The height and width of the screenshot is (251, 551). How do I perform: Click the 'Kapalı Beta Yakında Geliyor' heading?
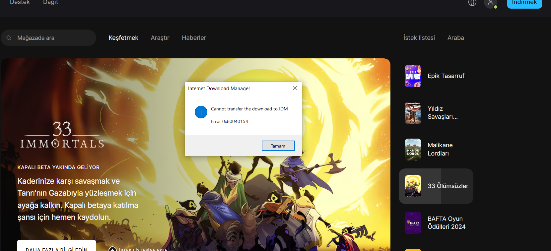[58, 167]
